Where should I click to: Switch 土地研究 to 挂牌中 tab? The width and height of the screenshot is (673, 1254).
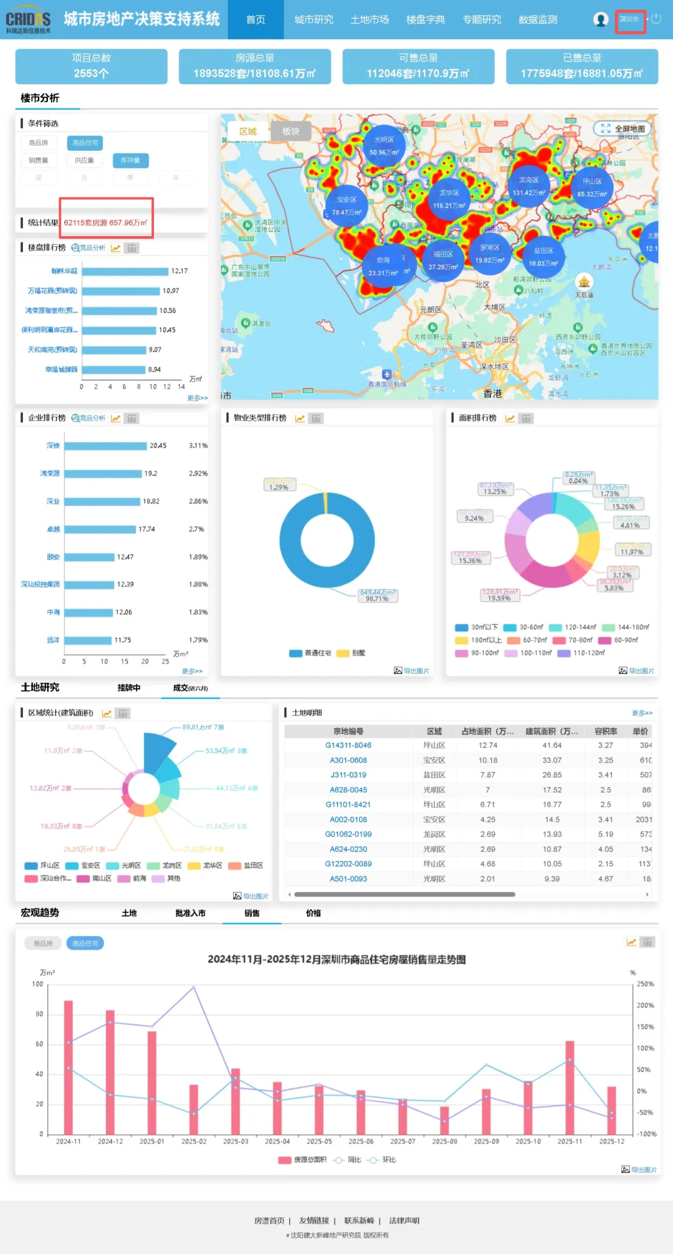point(129,687)
